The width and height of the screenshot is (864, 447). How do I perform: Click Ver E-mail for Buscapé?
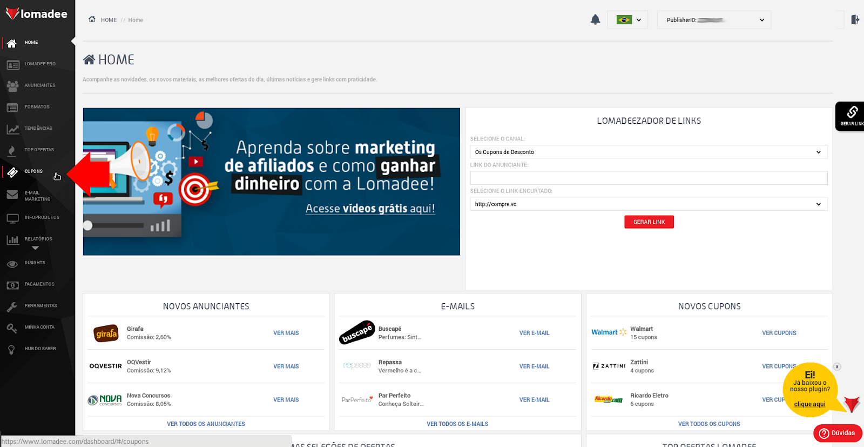[534, 333]
